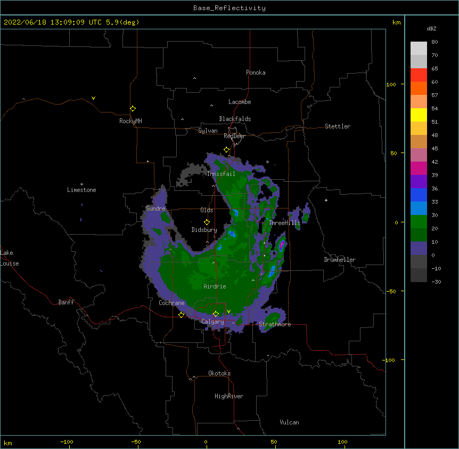The width and height of the screenshot is (459, 449).
Task: Select the Lacombe label on the map
Action: tap(240, 102)
